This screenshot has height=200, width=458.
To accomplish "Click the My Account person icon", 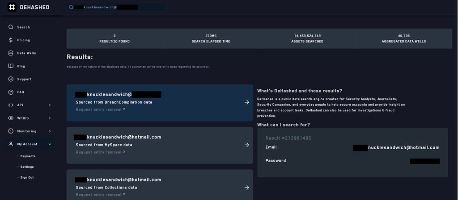I will click(11, 144).
